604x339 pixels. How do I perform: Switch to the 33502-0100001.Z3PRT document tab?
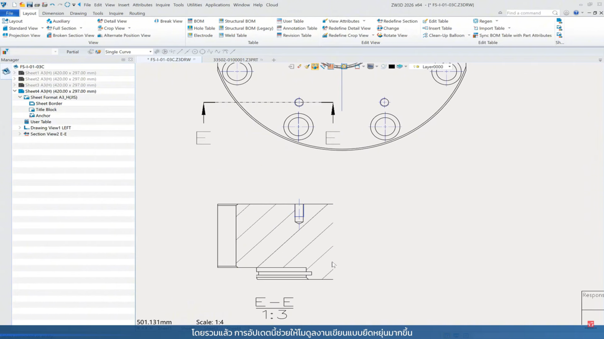pyautogui.click(x=235, y=60)
